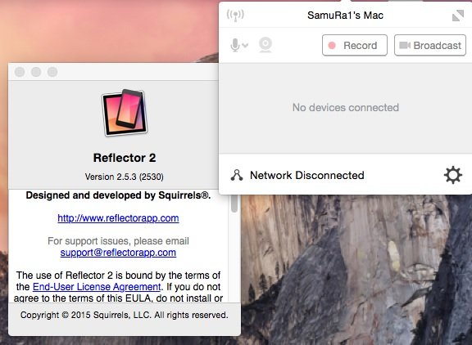
Task: Click the support@reflectorapp.com email link
Action: (118, 253)
